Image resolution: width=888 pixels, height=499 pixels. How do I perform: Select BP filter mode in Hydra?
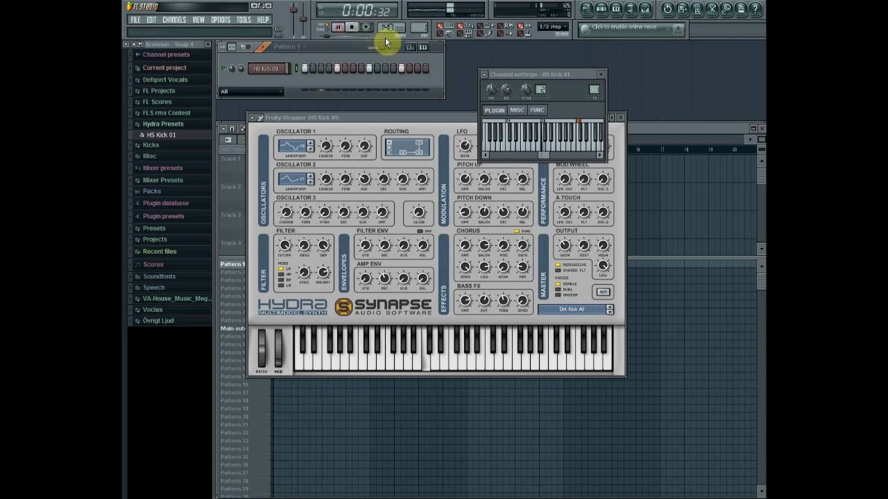[x=281, y=280]
